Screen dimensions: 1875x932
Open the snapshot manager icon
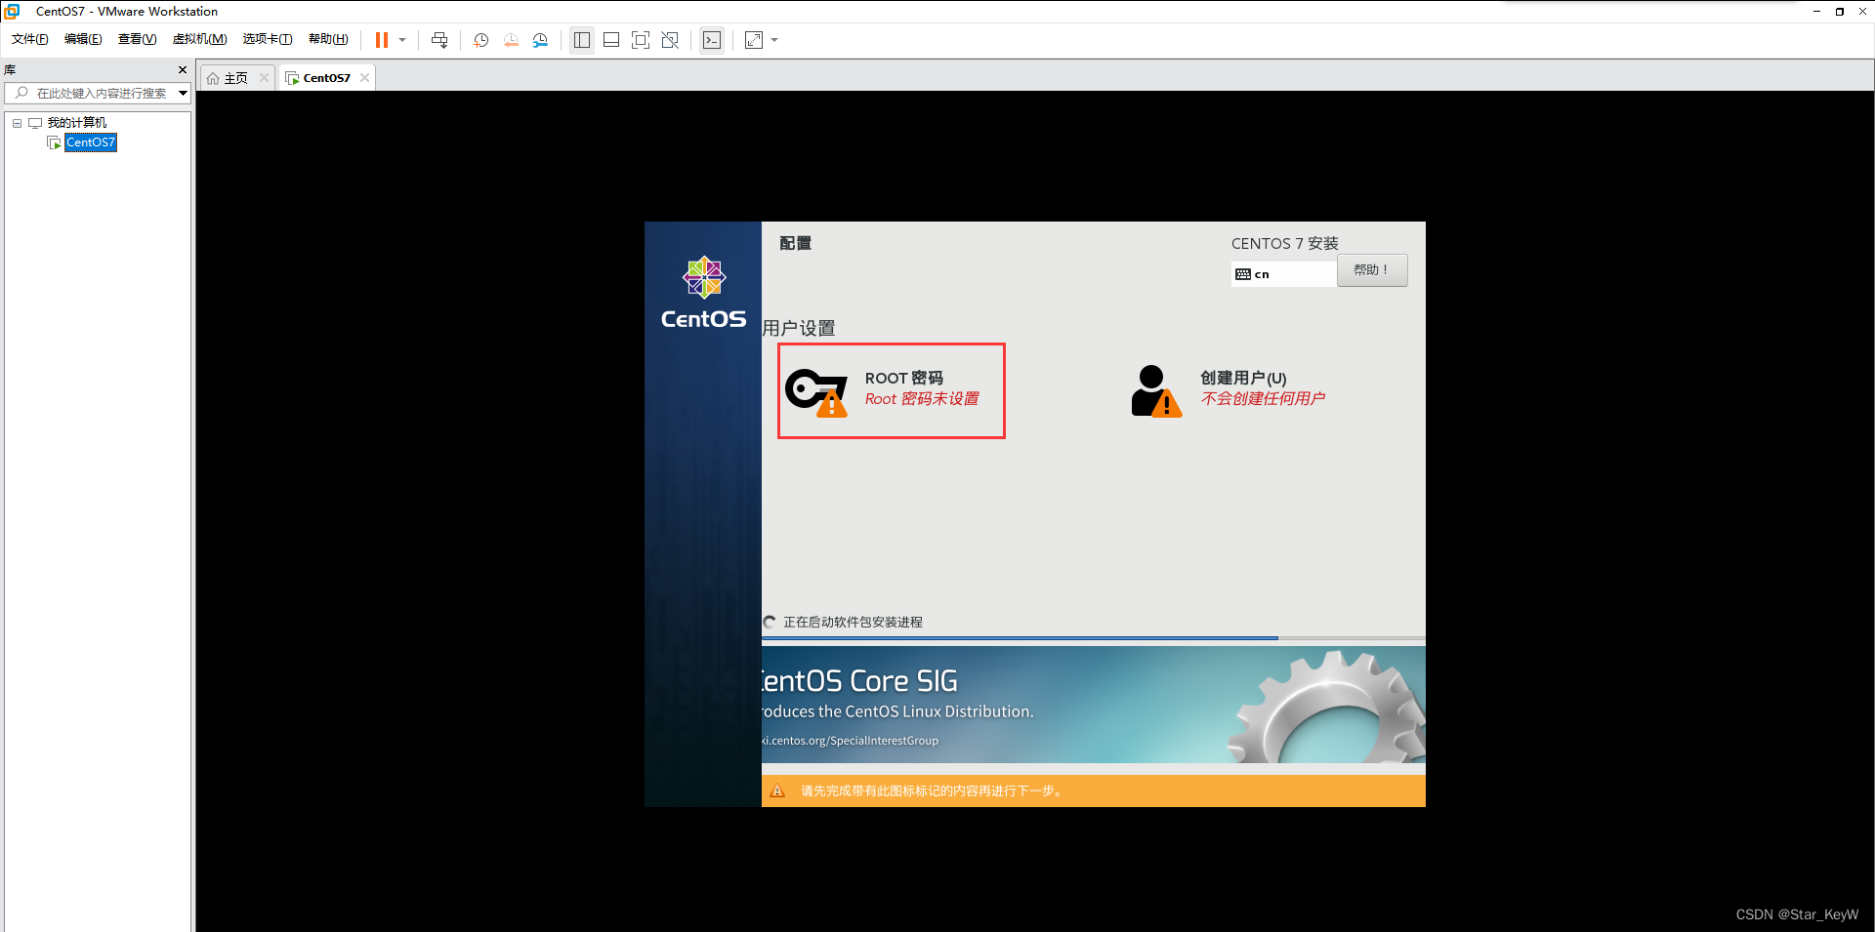click(x=540, y=40)
